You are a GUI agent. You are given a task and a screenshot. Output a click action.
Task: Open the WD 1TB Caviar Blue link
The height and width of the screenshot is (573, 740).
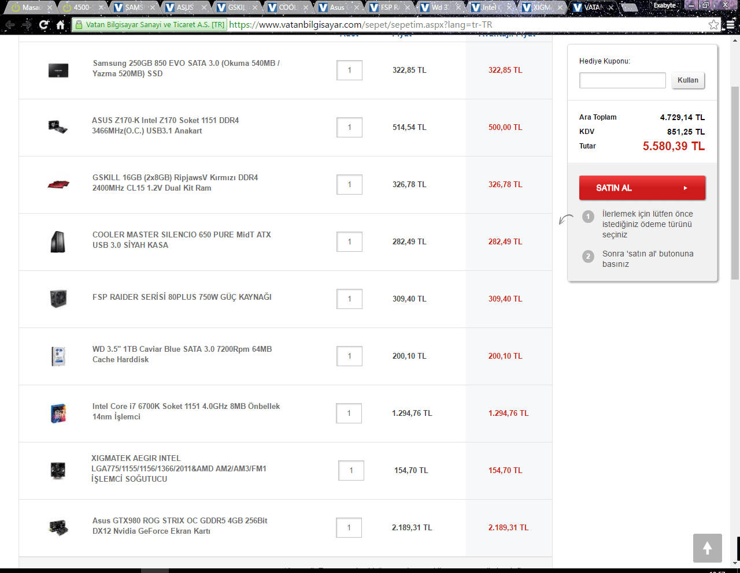(182, 354)
